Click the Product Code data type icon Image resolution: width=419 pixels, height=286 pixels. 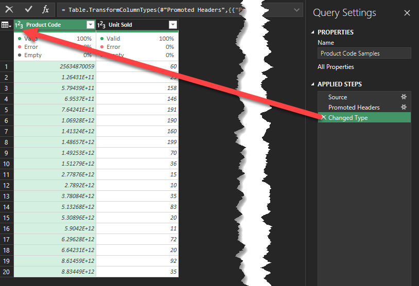(x=20, y=25)
